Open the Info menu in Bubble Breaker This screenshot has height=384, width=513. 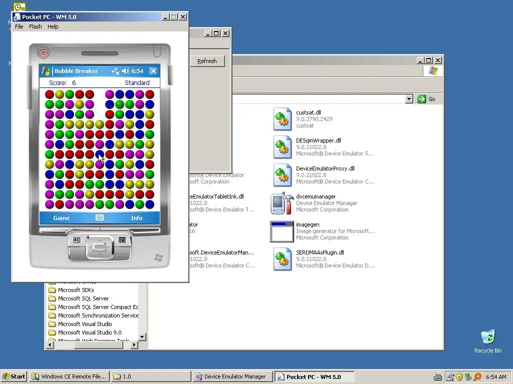click(136, 218)
